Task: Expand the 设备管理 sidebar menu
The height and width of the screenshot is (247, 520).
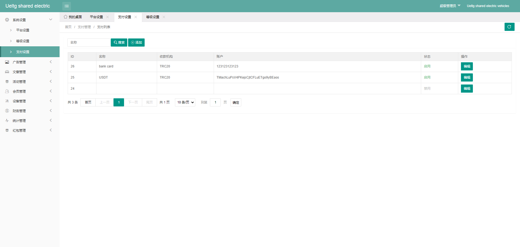Action: click(x=30, y=101)
